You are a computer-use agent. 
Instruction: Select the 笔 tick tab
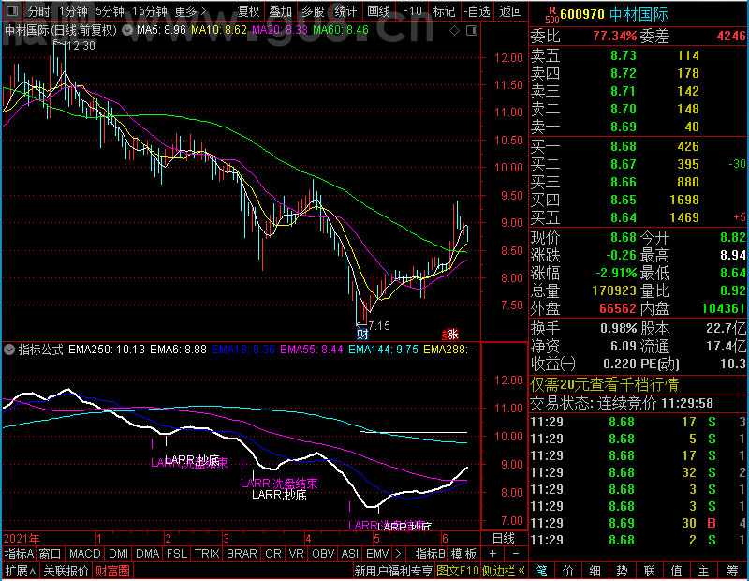pyautogui.click(x=541, y=571)
